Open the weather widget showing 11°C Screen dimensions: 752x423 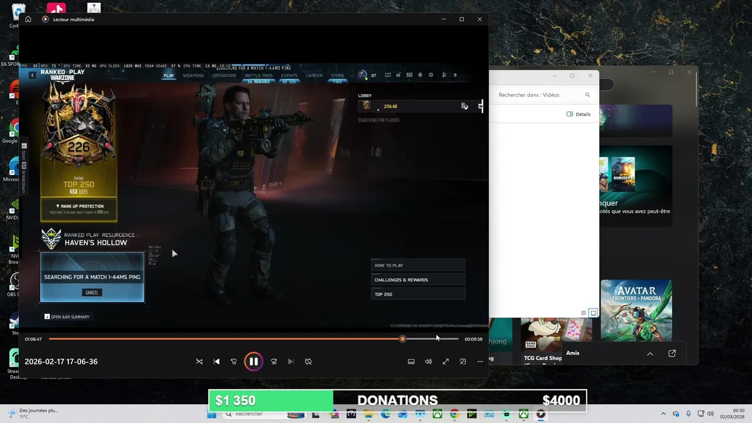32,414
